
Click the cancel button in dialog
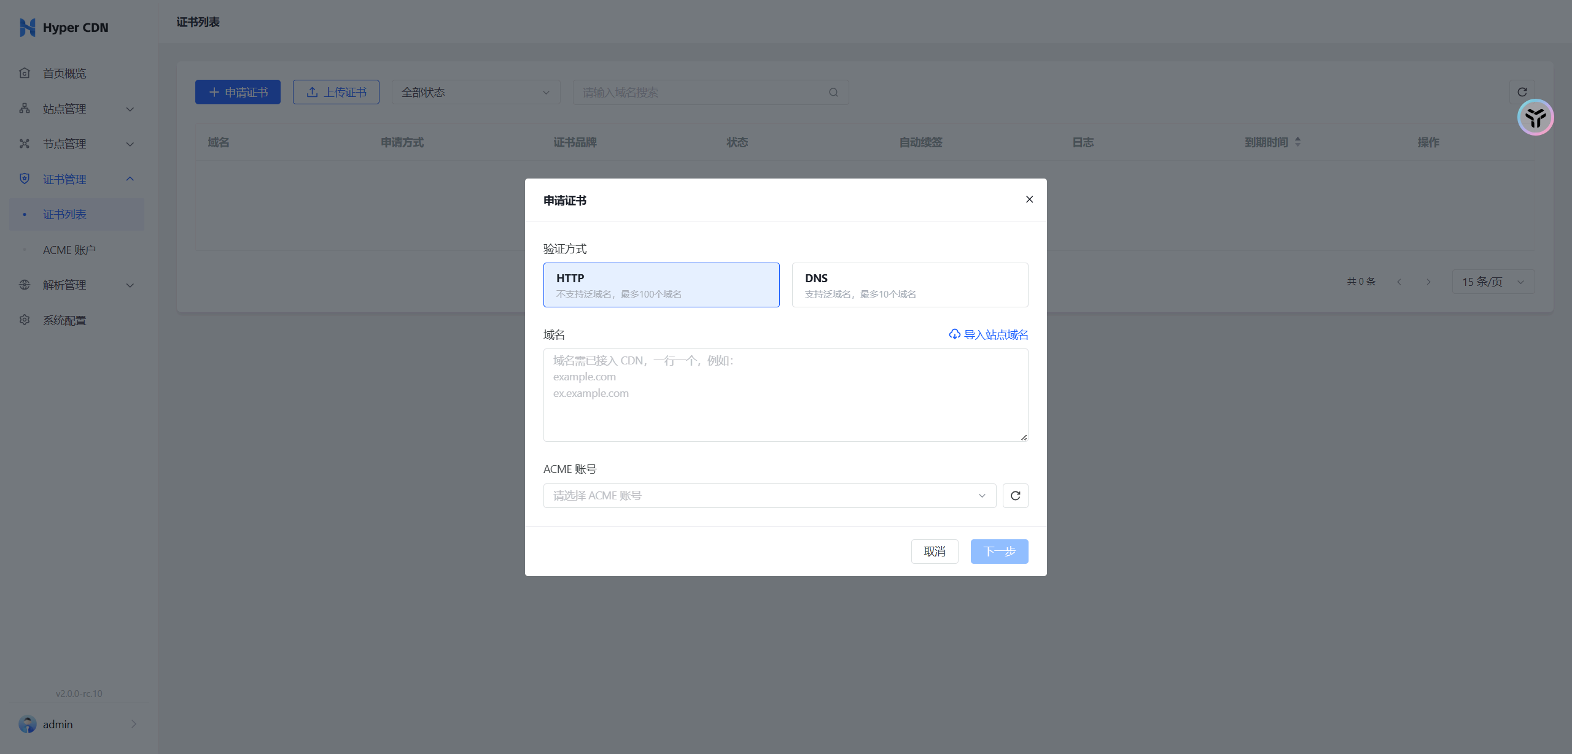[934, 552]
